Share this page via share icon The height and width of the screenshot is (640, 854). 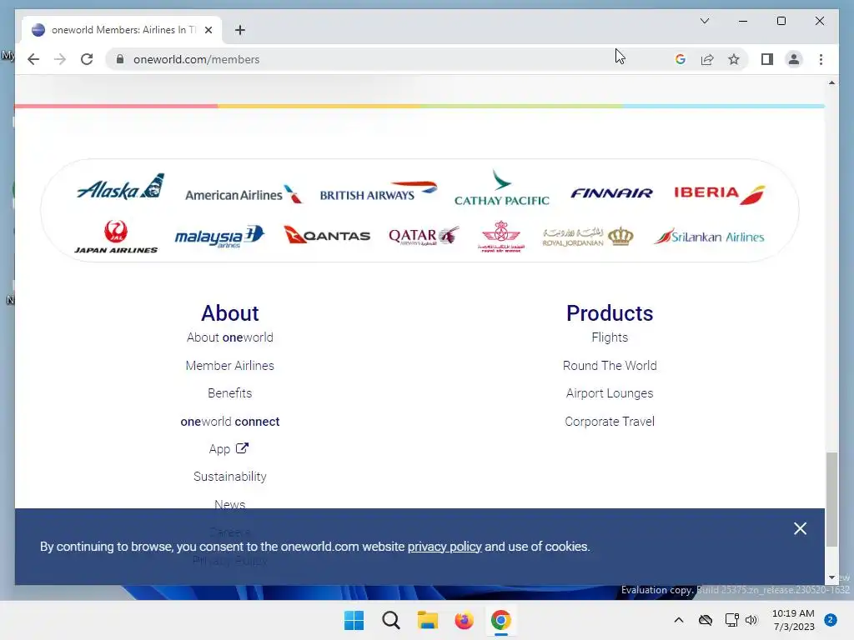707,59
